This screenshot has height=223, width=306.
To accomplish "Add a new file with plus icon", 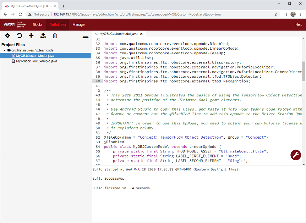I will click(x=31, y=35).
